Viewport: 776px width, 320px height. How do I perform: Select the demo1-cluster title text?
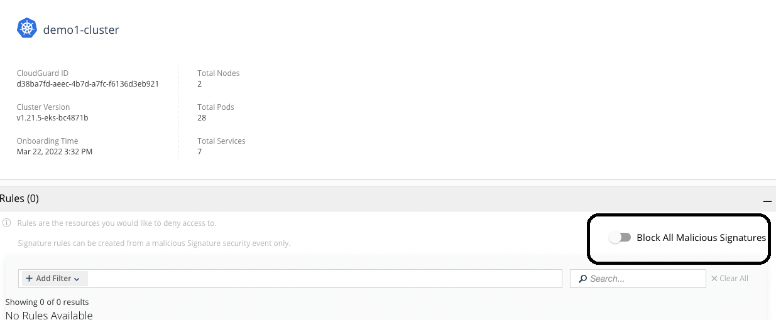click(81, 29)
